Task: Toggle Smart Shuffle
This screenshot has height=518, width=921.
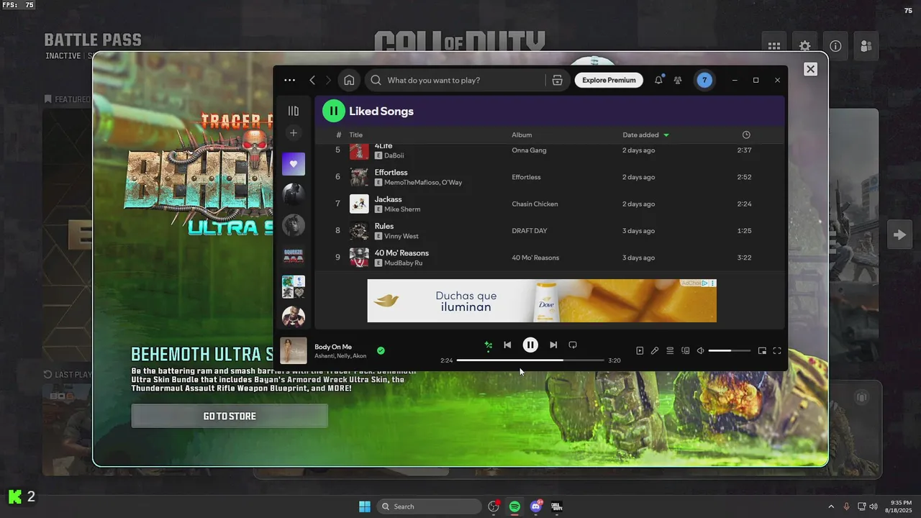Action: point(489,345)
